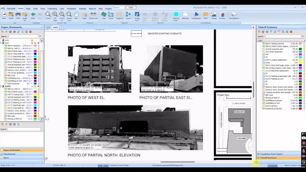
Task: Click Verify Points in the status bar
Action: [123, 165]
